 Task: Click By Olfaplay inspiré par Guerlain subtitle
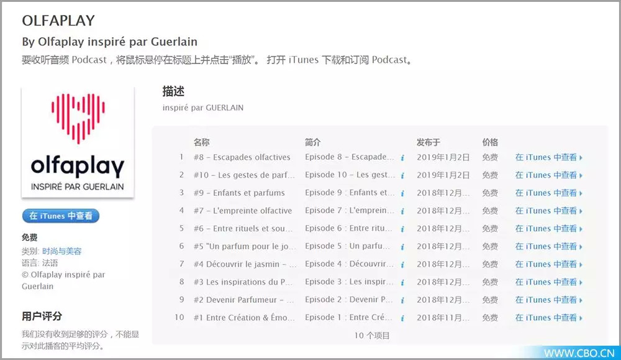[x=109, y=42]
